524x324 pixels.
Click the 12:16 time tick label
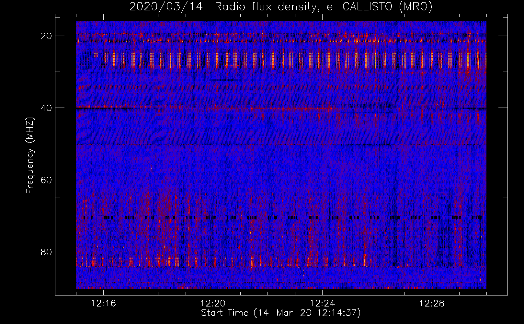pyautogui.click(x=103, y=304)
